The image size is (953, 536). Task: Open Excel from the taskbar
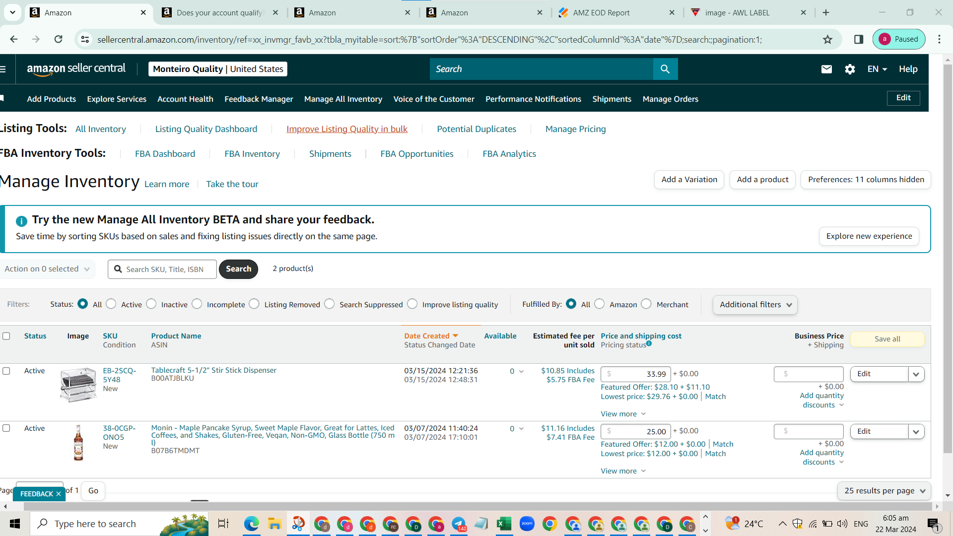point(504,524)
